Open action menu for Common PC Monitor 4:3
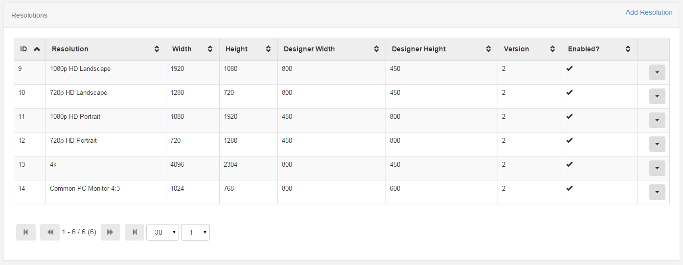 657,192
